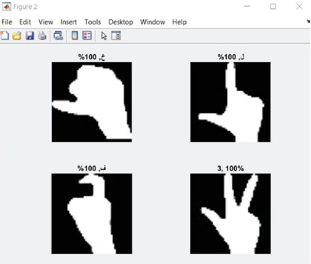Open the View menu

(x=45, y=22)
